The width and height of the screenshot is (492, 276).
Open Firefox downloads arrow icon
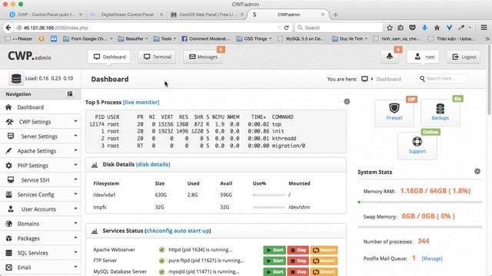pos(424,28)
